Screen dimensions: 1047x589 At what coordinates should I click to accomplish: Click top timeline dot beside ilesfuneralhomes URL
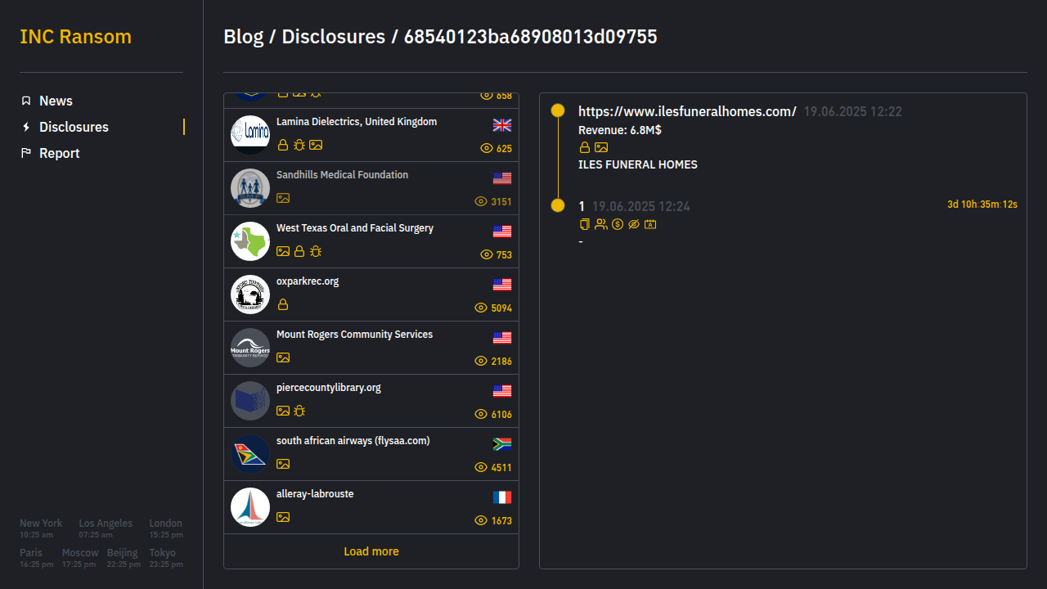click(x=558, y=110)
